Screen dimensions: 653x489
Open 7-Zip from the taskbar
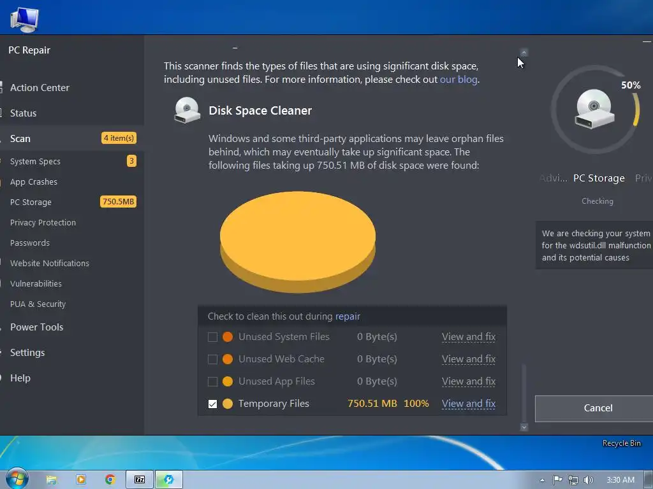(140, 479)
